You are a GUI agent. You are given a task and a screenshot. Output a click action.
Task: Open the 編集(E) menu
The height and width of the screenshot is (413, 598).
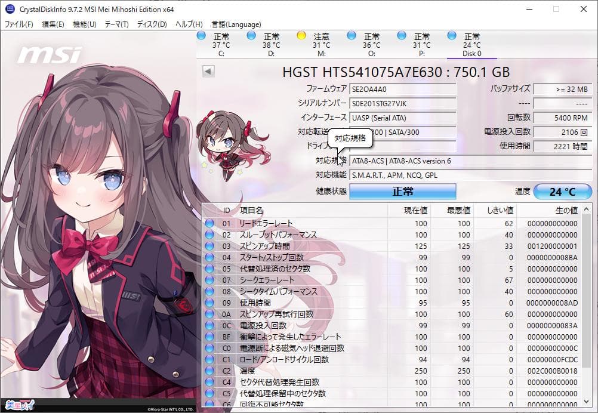pyautogui.click(x=53, y=24)
